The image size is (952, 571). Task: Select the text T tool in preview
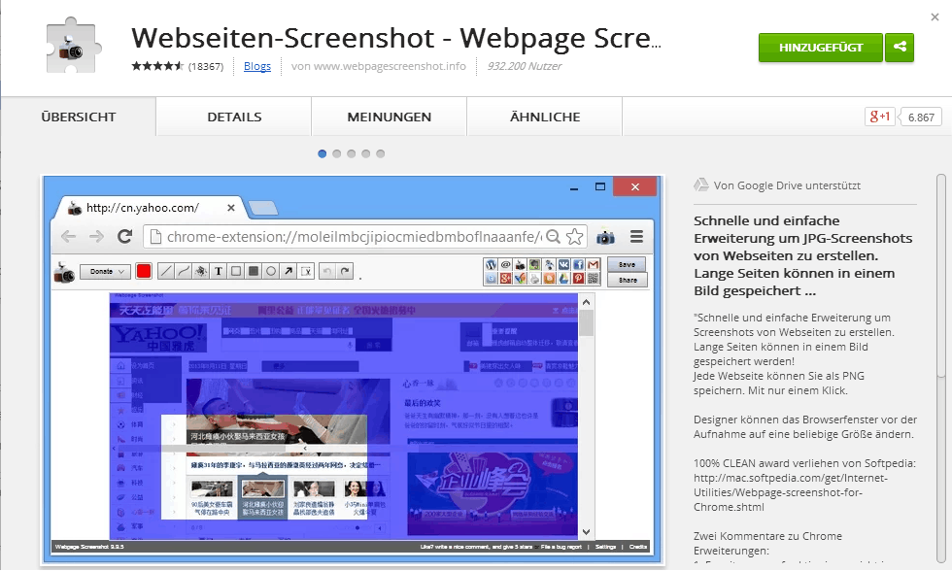click(x=218, y=271)
